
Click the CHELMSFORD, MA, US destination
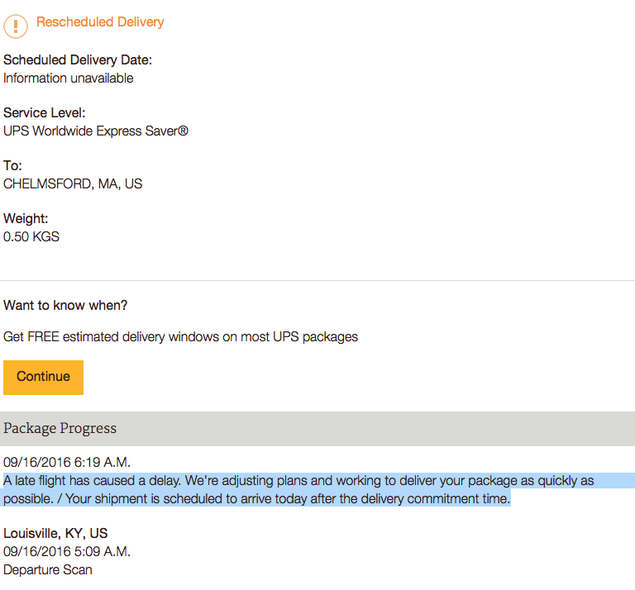(73, 184)
